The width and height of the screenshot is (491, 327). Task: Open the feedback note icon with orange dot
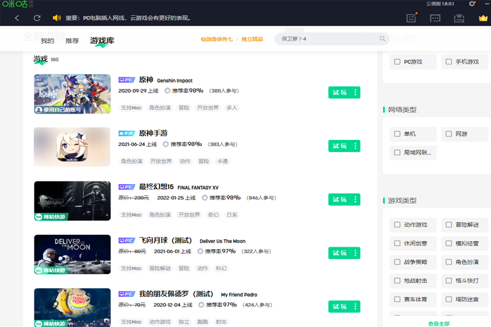click(x=411, y=18)
